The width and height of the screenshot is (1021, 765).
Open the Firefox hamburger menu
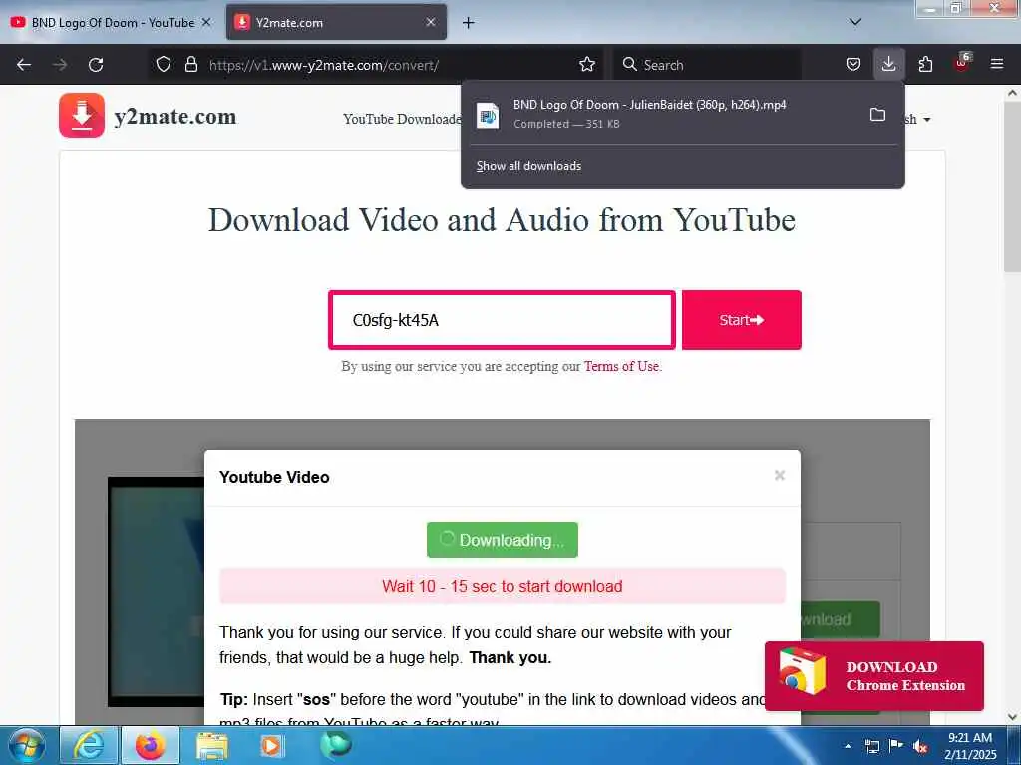click(997, 64)
